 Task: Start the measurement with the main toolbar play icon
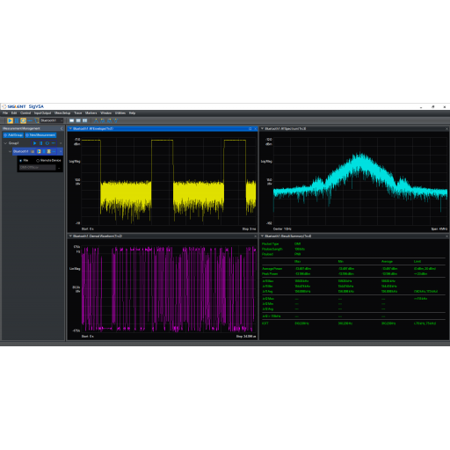(10, 120)
